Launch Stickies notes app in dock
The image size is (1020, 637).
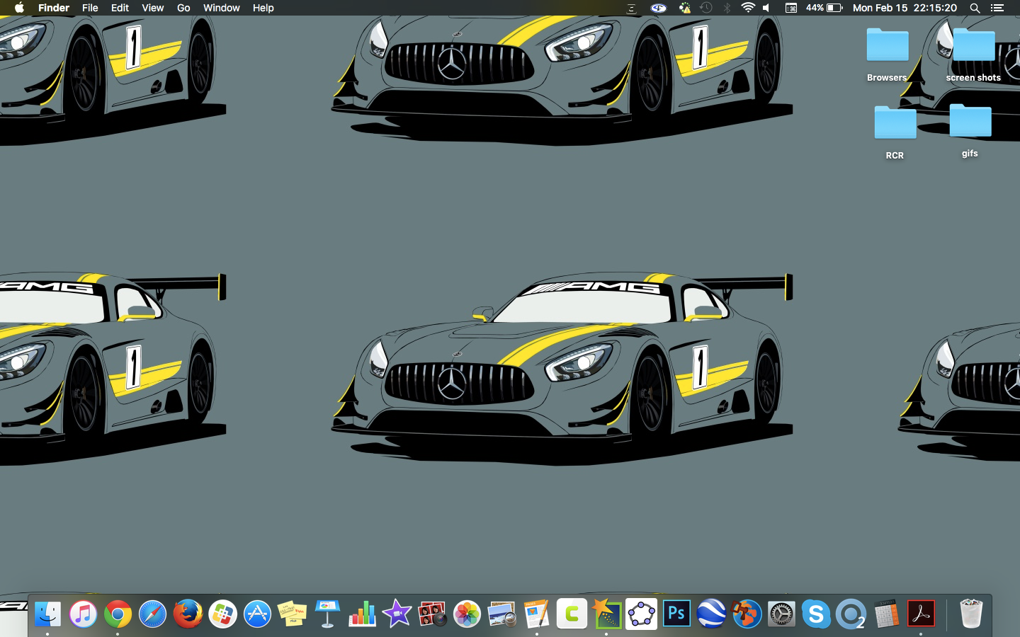292,614
